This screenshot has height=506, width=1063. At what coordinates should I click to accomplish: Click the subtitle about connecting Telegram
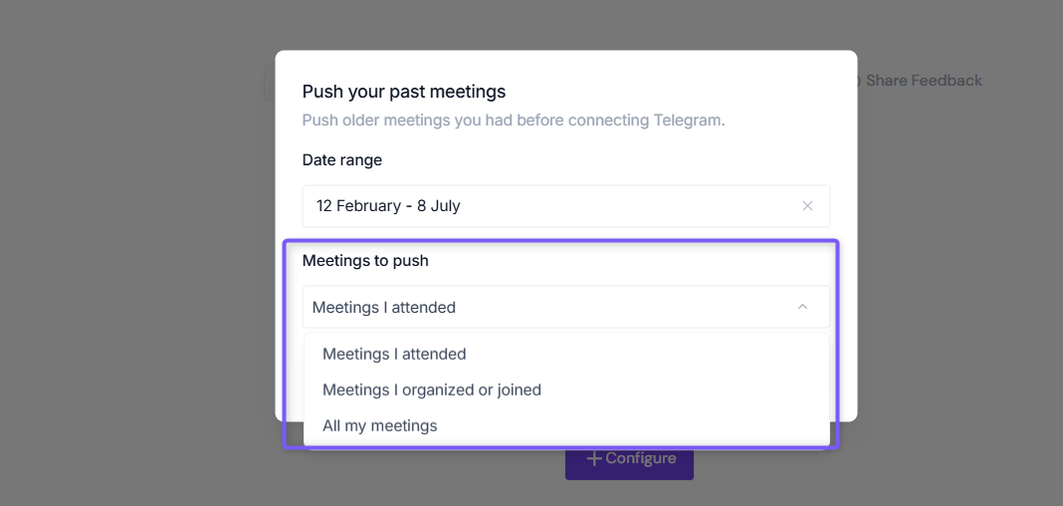514,121
